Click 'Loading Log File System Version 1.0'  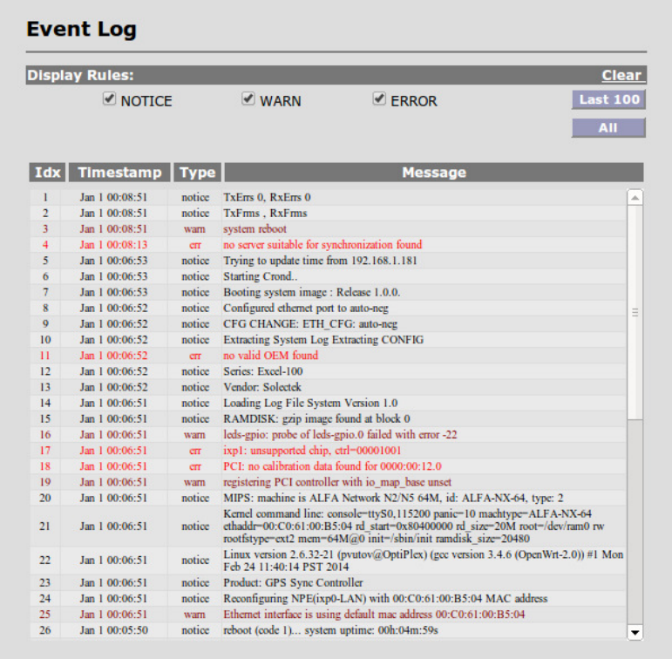pyautogui.click(x=310, y=403)
